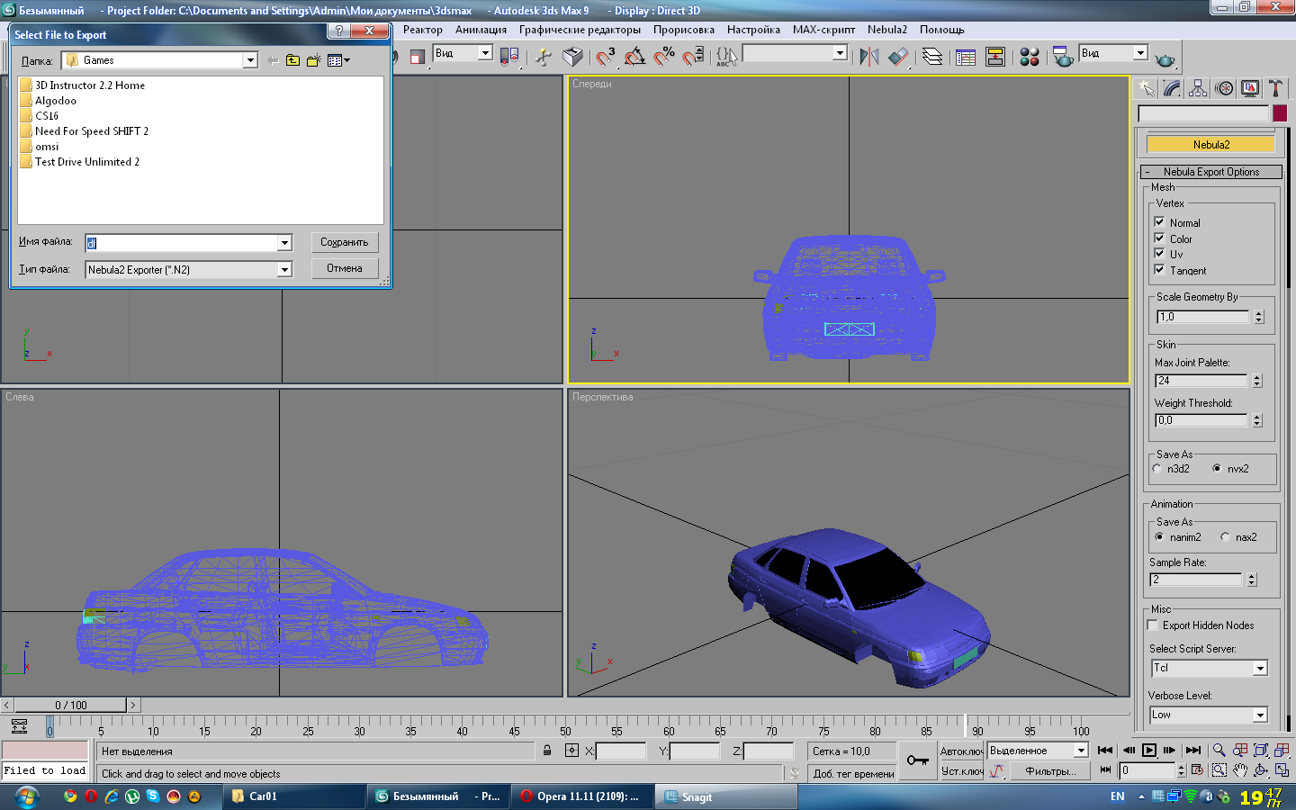
Task: Open the Create command panel tab
Action: 1146,88
